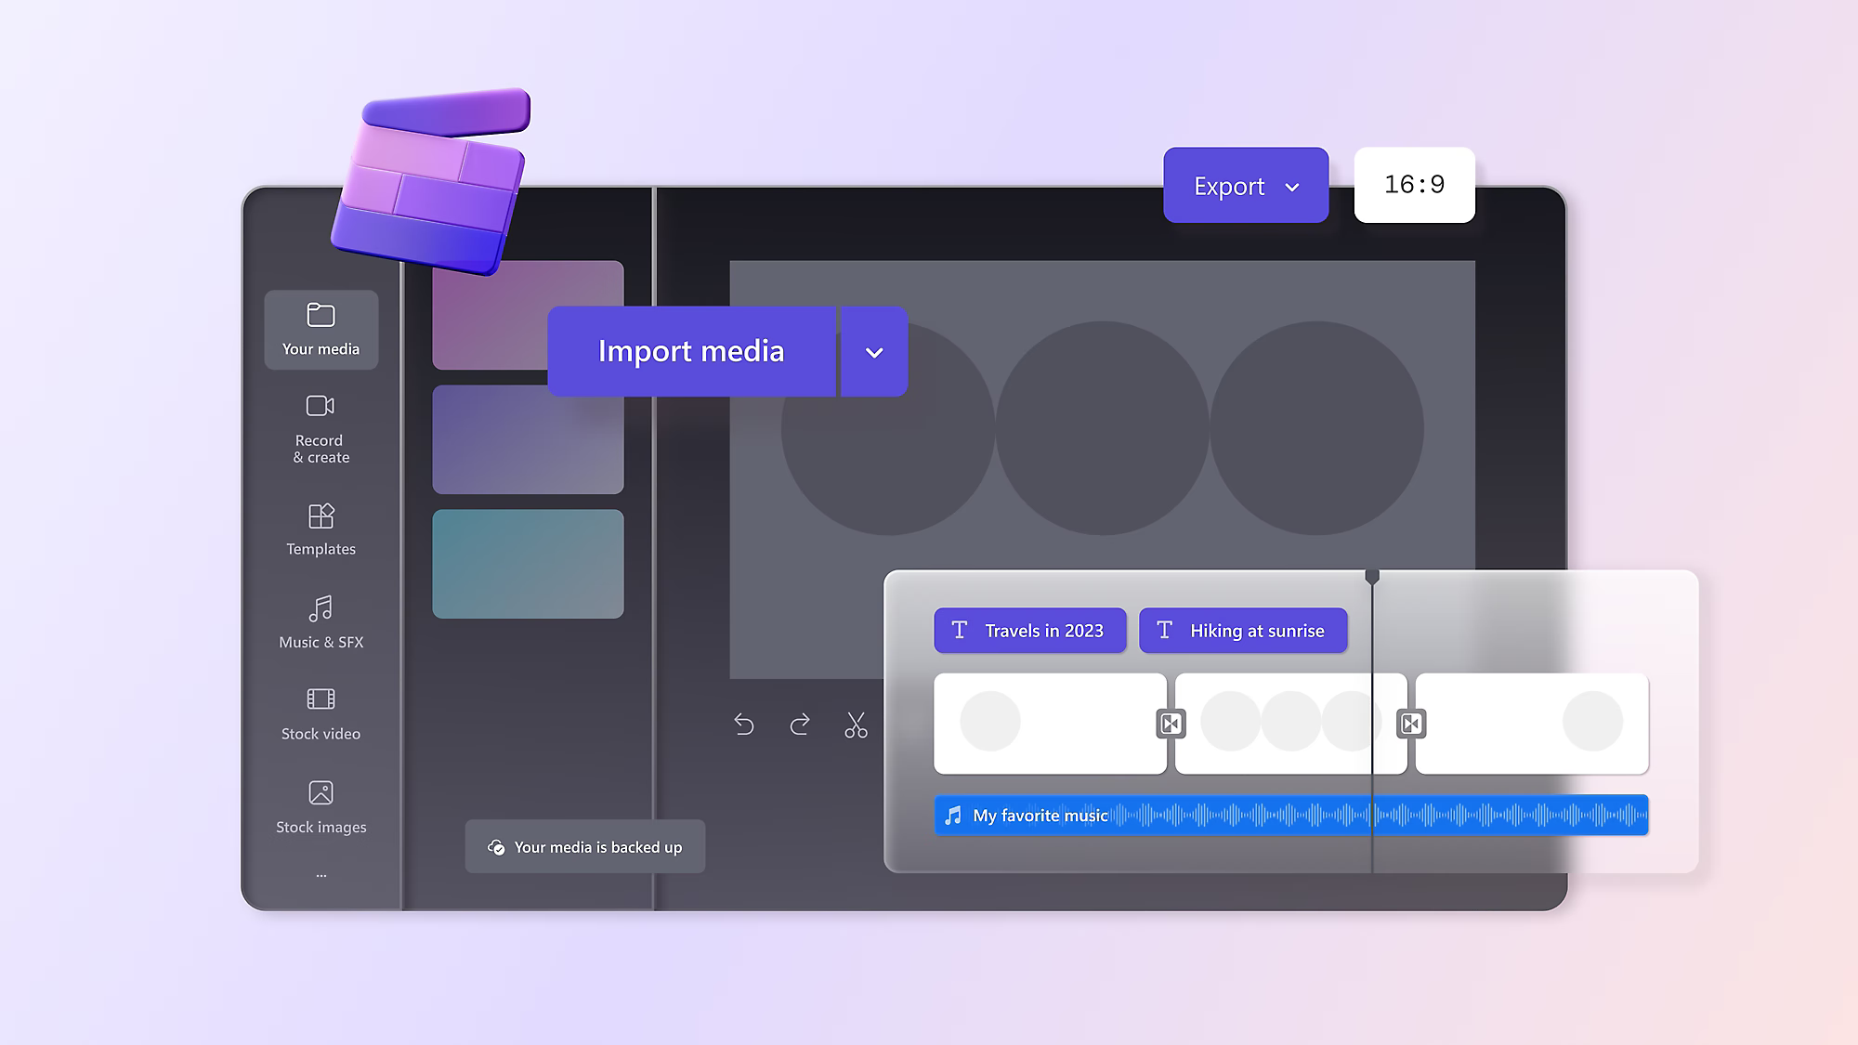Click the Undo arrow icon
The width and height of the screenshot is (1858, 1045).
coord(744,724)
